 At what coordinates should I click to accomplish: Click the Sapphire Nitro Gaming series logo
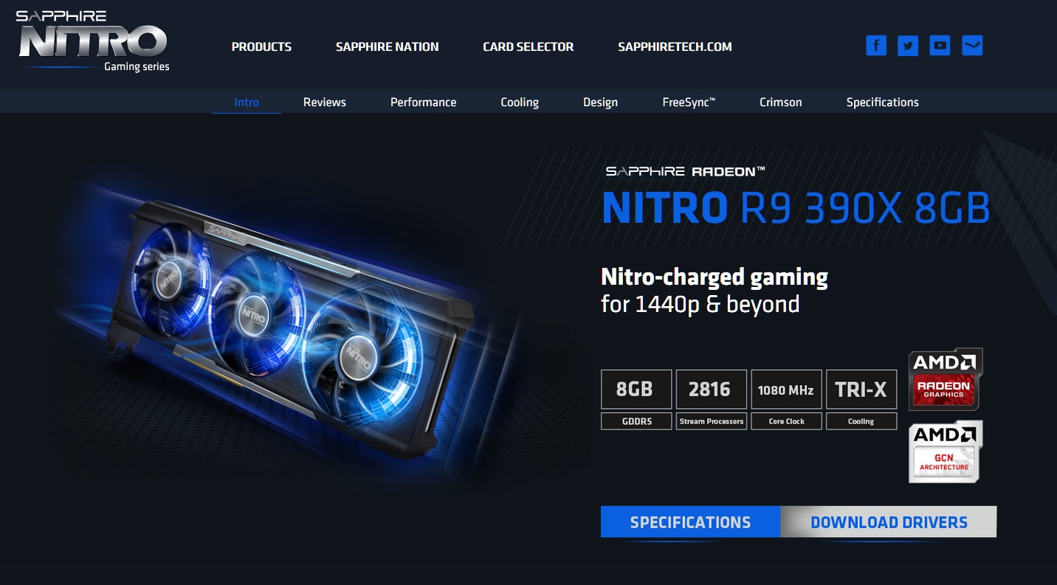click(93, 41)
